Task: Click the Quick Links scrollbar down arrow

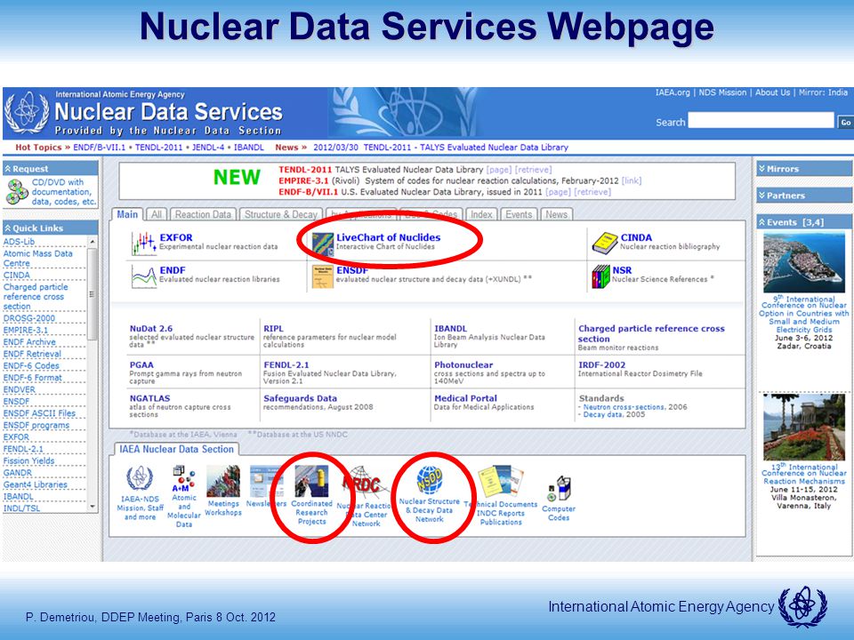Action: pos(92,506)
